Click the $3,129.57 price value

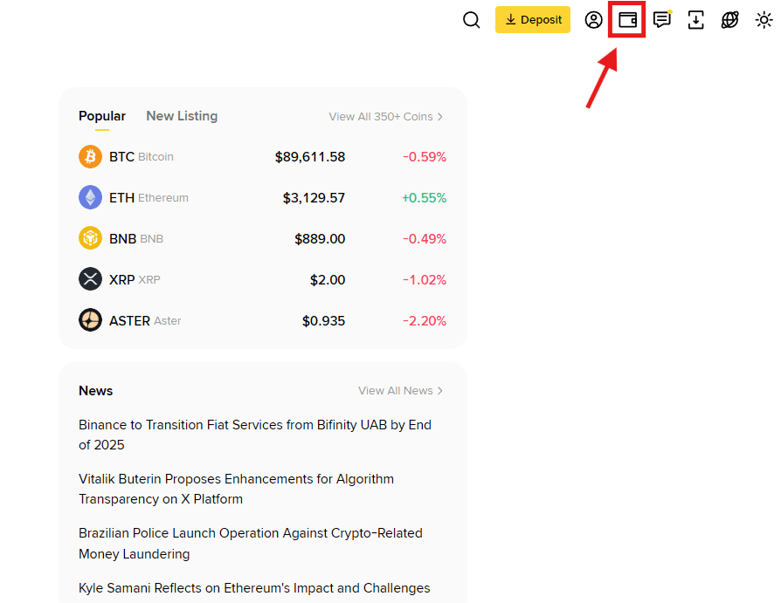tap(314, 198)
